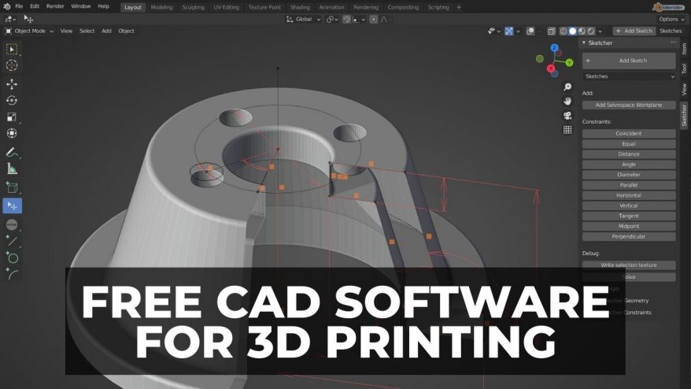Click Add Sketch in viewport header
The image size is (691, 389).
[x=634, y=31]
